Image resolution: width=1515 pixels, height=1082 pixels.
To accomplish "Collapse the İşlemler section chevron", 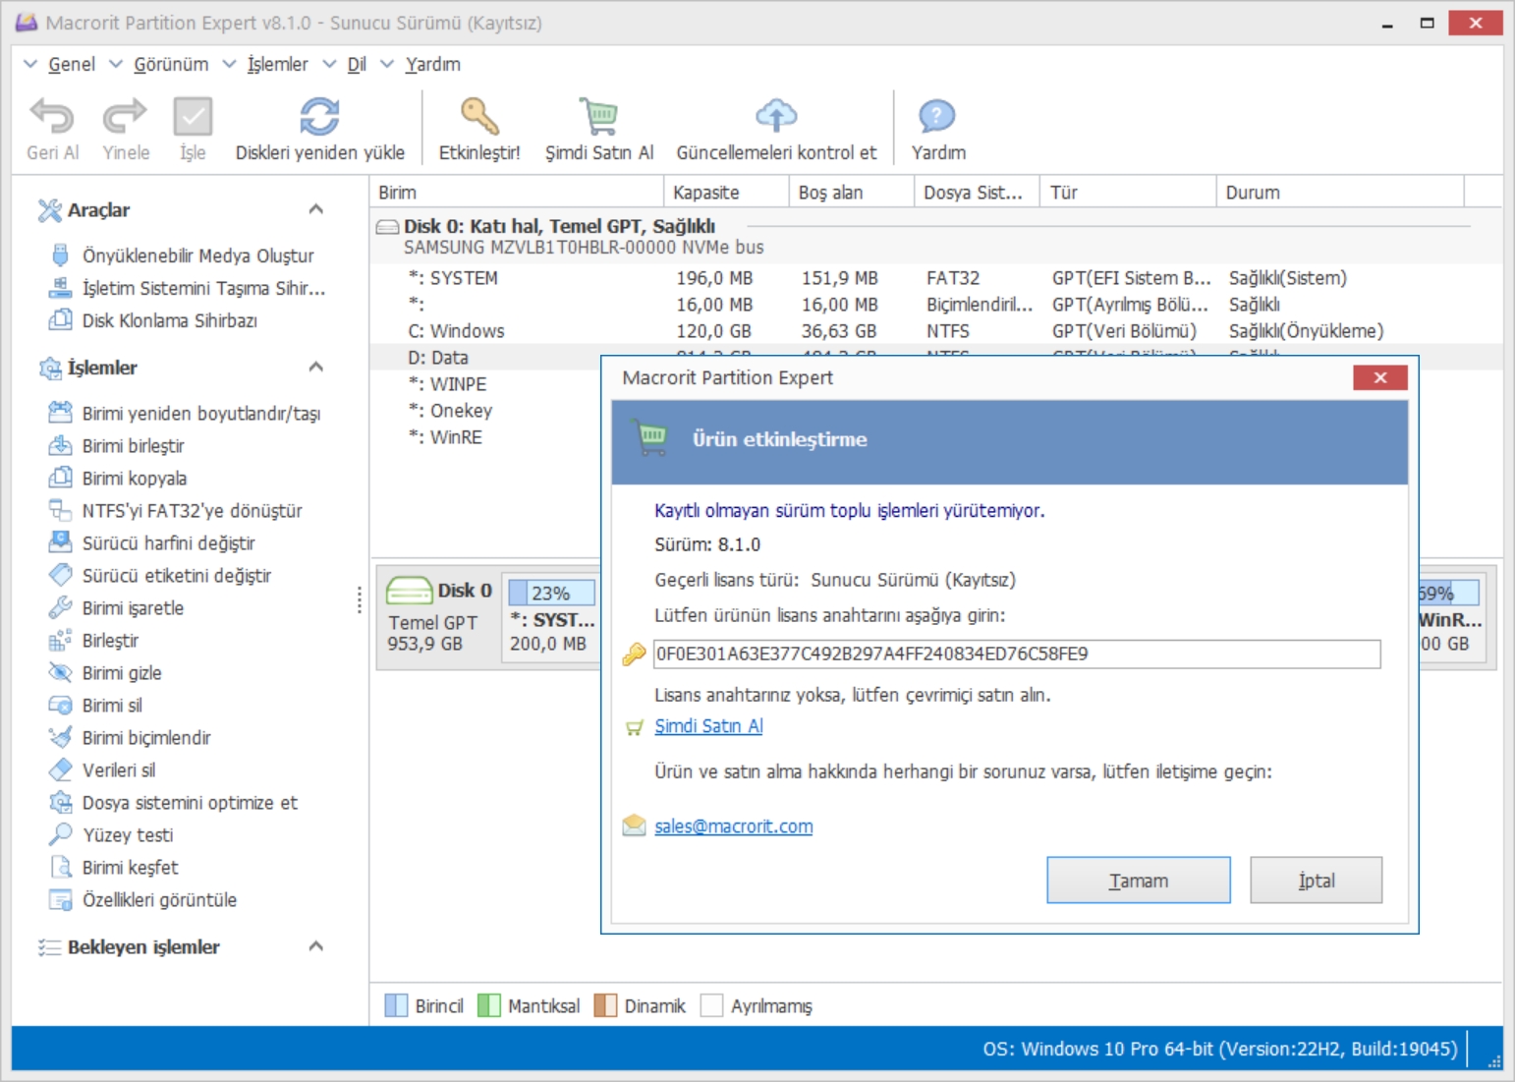I will 315,367.
